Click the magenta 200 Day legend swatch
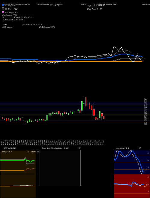 [x=3, y=12]
